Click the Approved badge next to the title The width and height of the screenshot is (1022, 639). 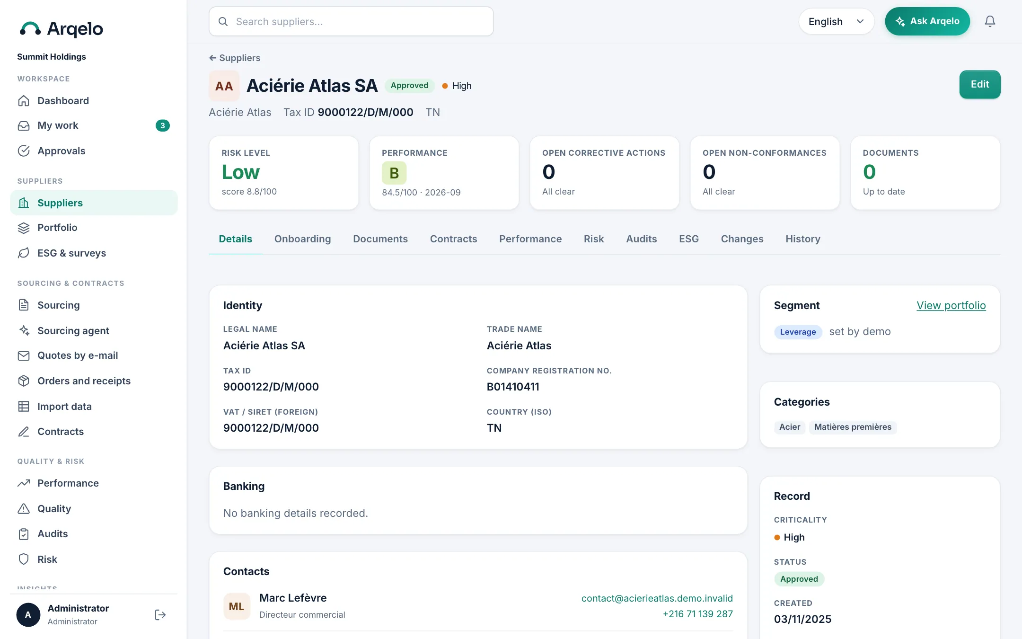tap(409, 86)
